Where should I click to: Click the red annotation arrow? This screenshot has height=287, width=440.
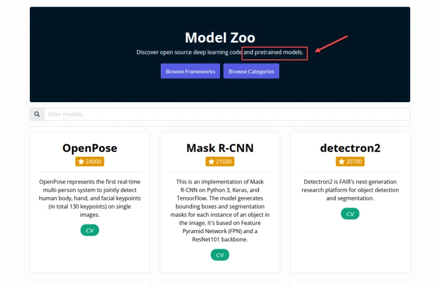pos(331,44)
